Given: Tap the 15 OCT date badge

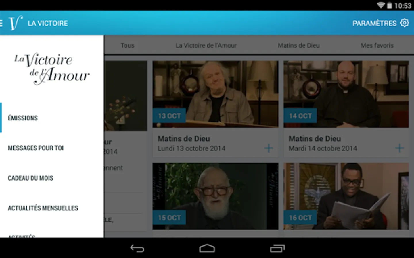Looking at the screenshot, I should point(169,218).
